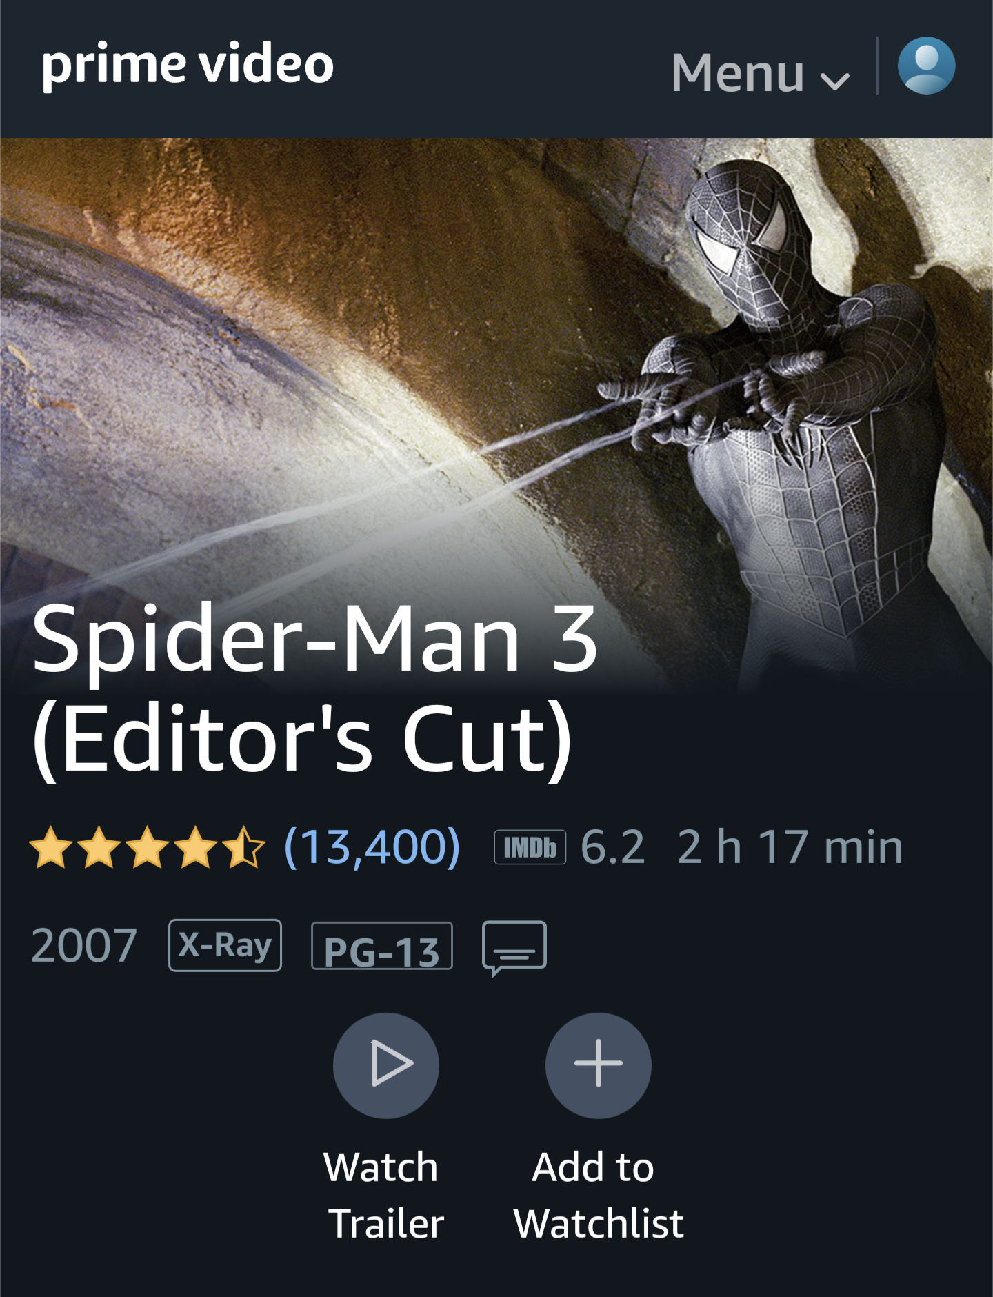Click the 2007 release year
993x1297 pixels.
pos(84,945)
